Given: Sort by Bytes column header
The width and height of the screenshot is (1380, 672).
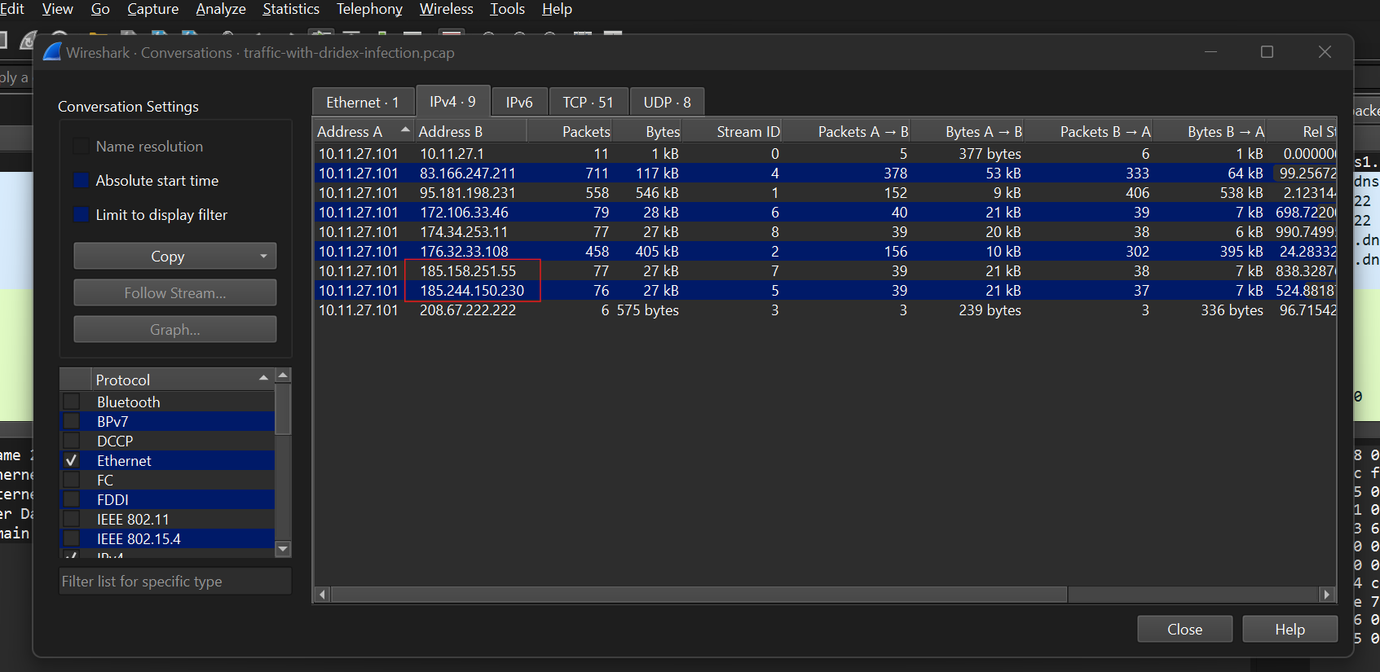Looking at the screenshot, I should tap(649, 131).
